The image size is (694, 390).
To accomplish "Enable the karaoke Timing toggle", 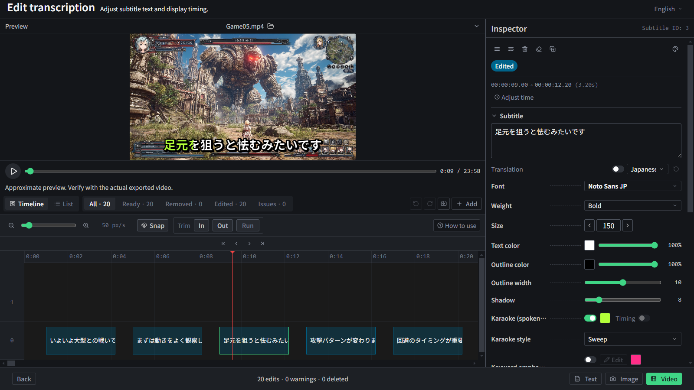I will pos(644,318).
